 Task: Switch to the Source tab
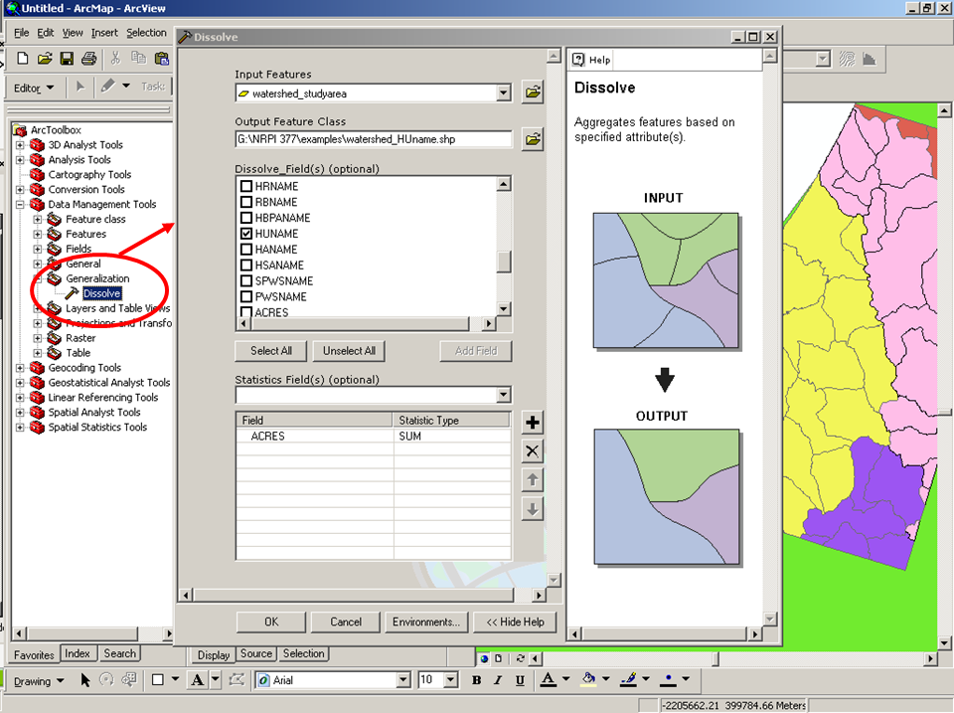(x=255, y=653)
